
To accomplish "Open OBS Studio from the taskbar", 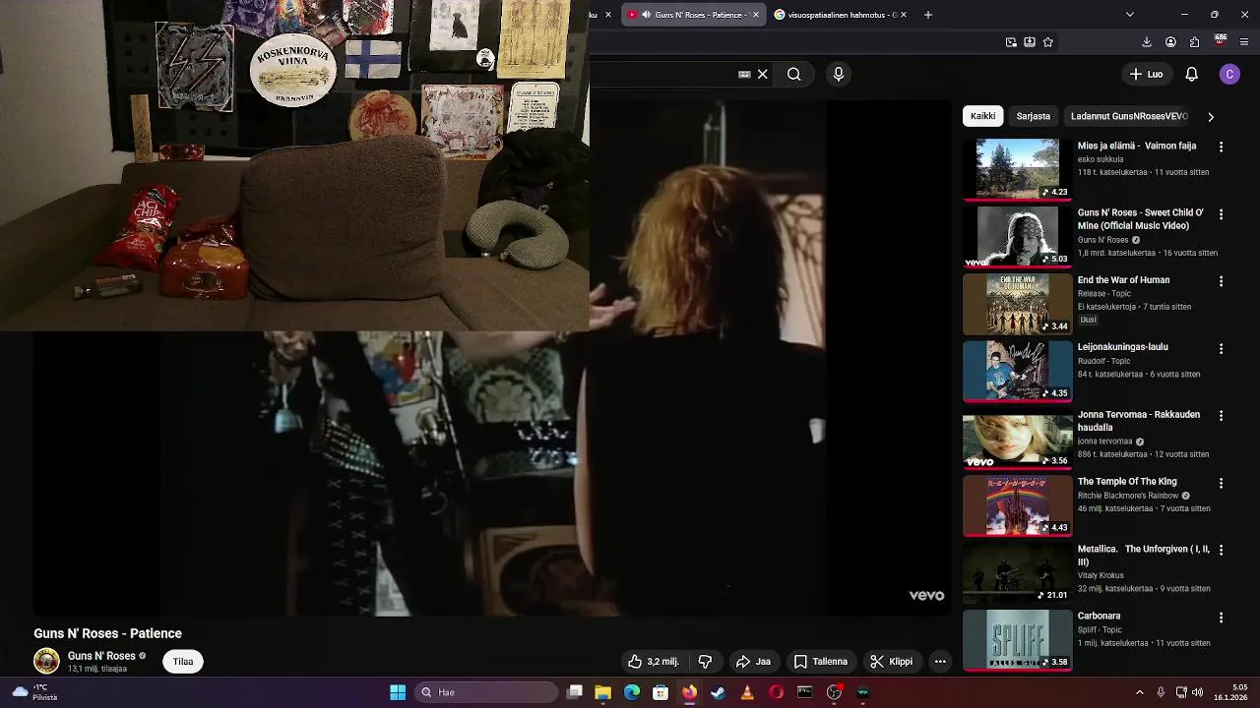I will click(834, 692).
